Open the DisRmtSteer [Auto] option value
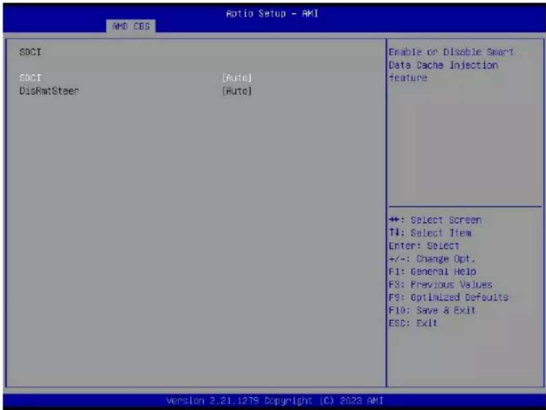Image resolution: width=546 pixels, height=410 pixels. (x=237, y=91)
